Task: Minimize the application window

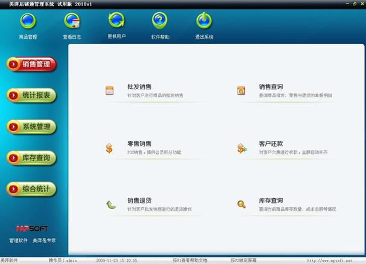Action: pos(347,4)
